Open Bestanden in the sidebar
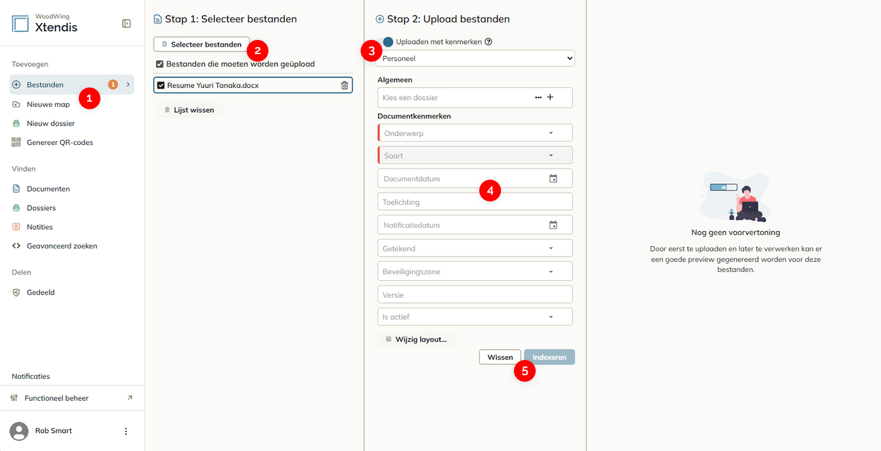Screen dimensions: 881x451 click(72, 85)
